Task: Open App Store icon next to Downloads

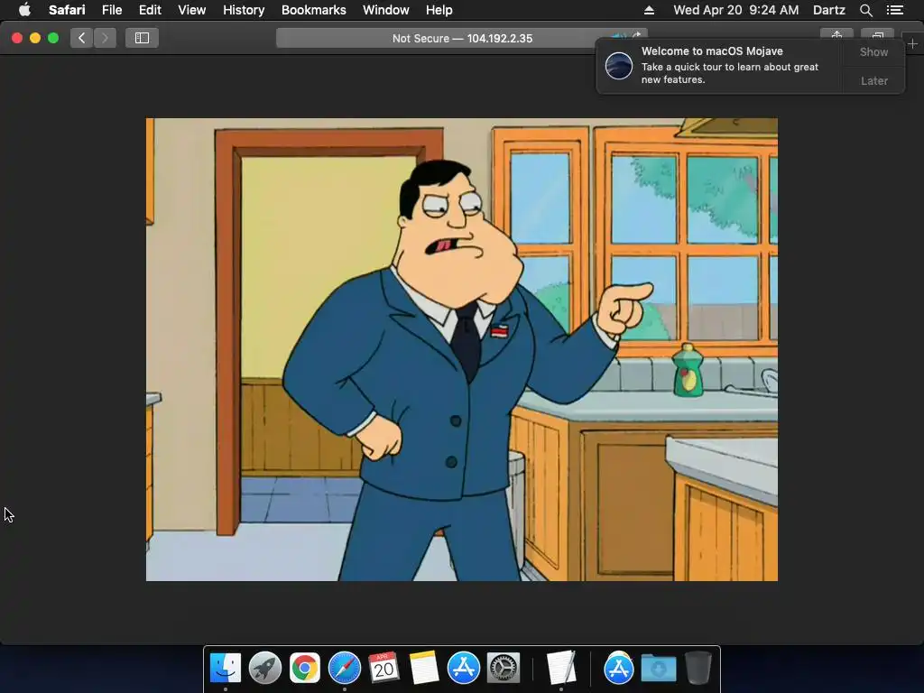Action: [x=618, y=668]
